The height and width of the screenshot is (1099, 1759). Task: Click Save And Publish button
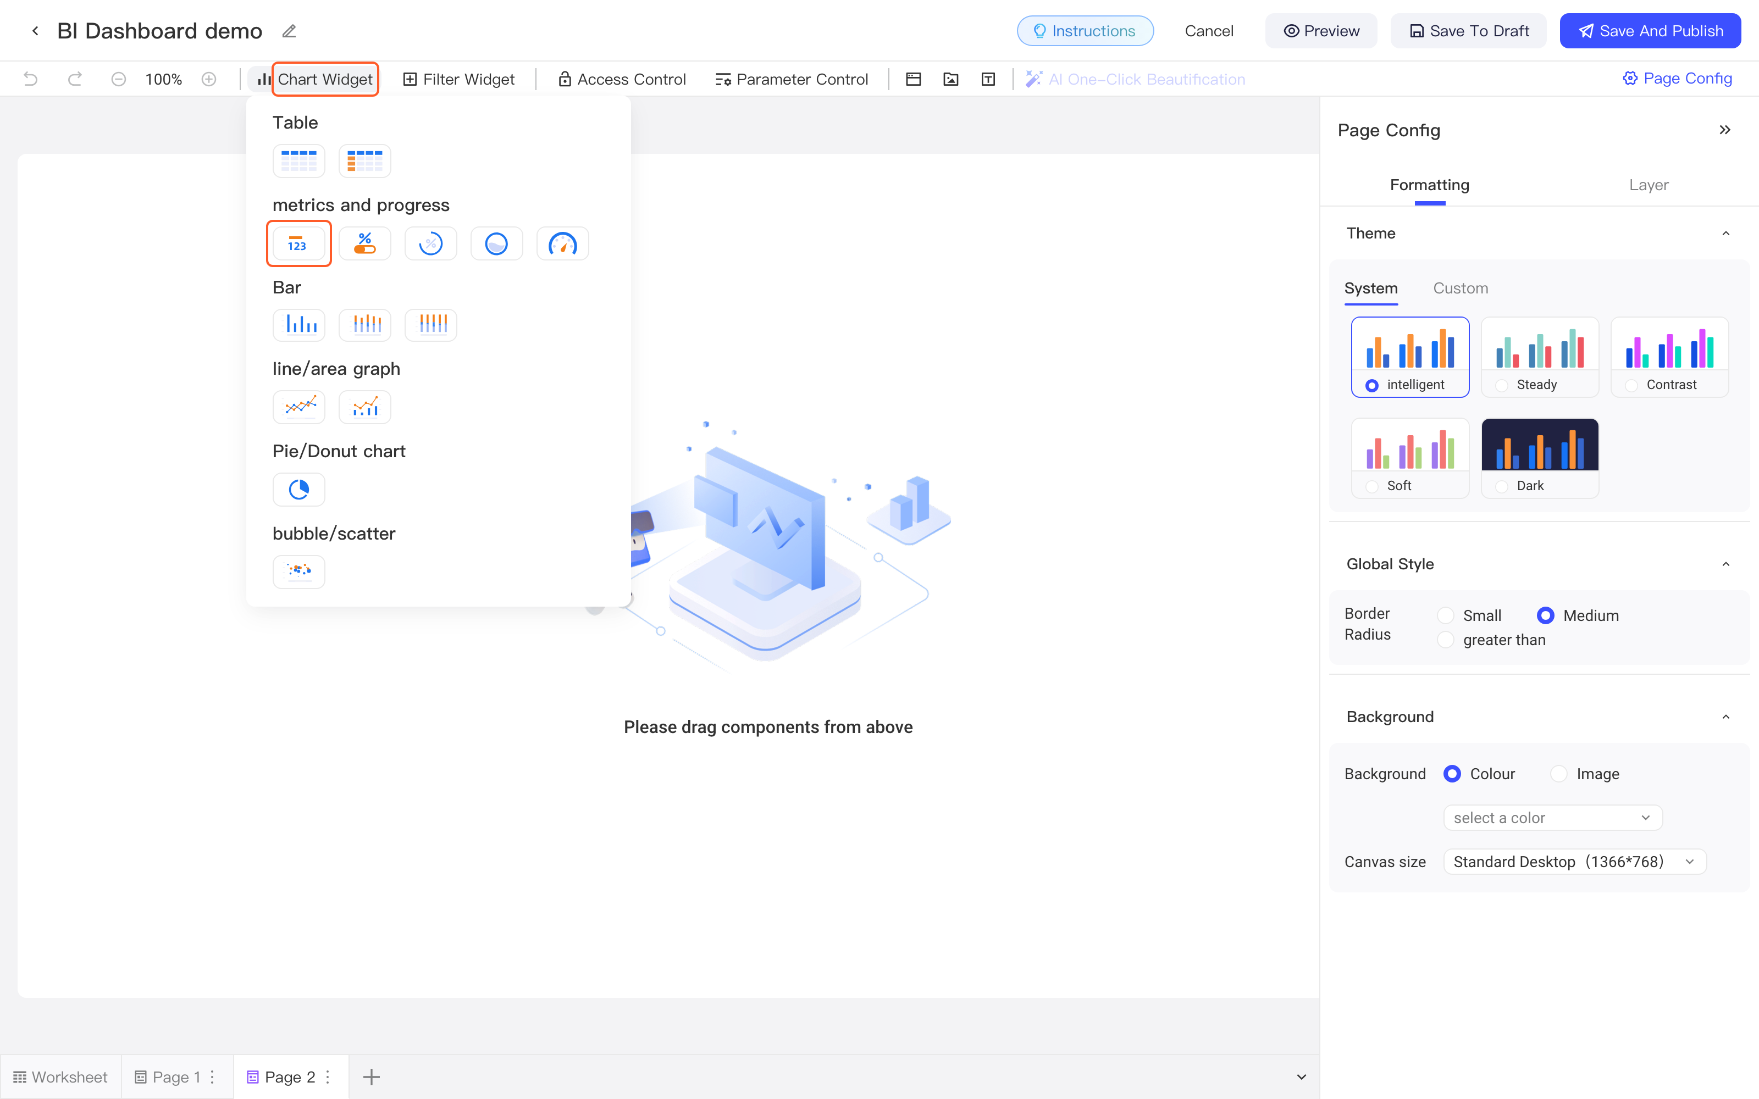pyautogui.click(x=1650, y=31)
